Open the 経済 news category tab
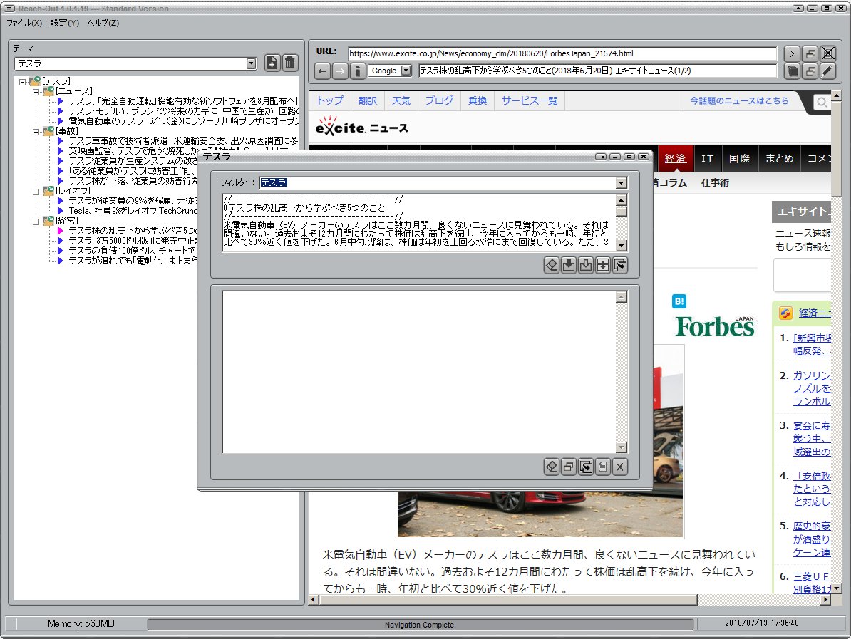Image resolution: width=851 pixels, height=639 pixels. click(x=675, y=158)
